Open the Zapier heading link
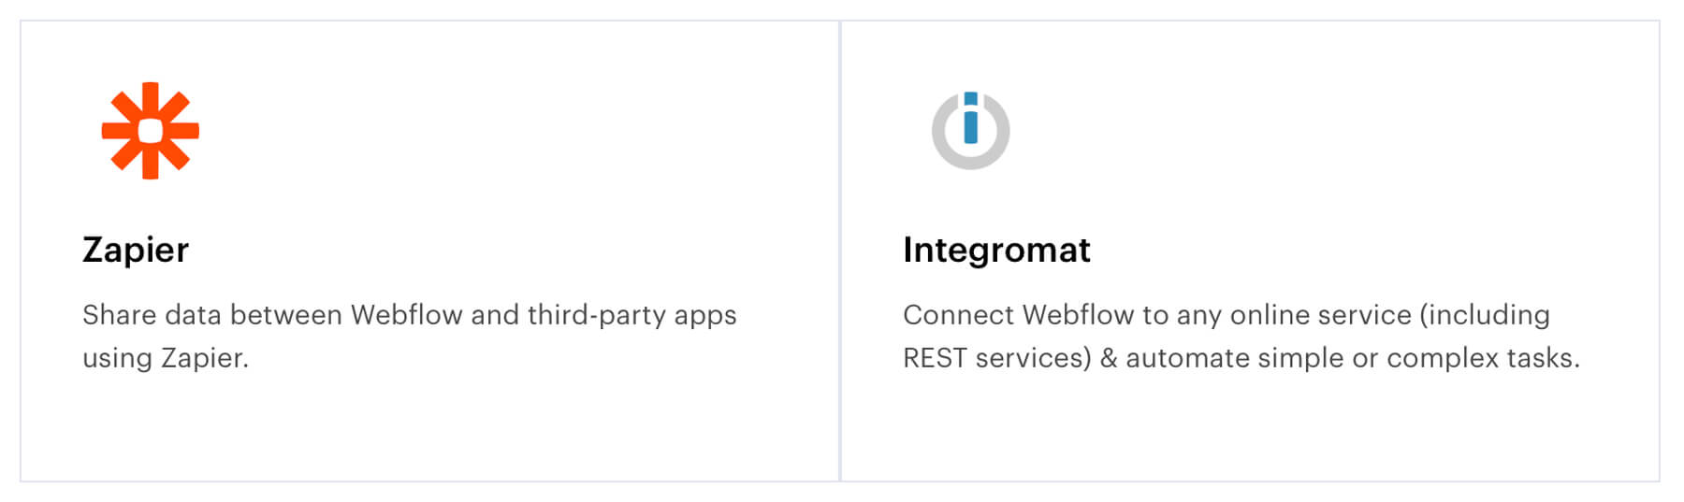 (x=136, y=250)
